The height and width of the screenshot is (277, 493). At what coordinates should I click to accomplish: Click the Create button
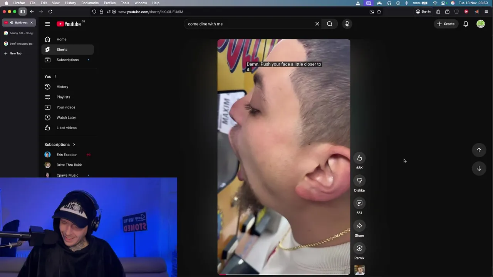click(446, 24)
